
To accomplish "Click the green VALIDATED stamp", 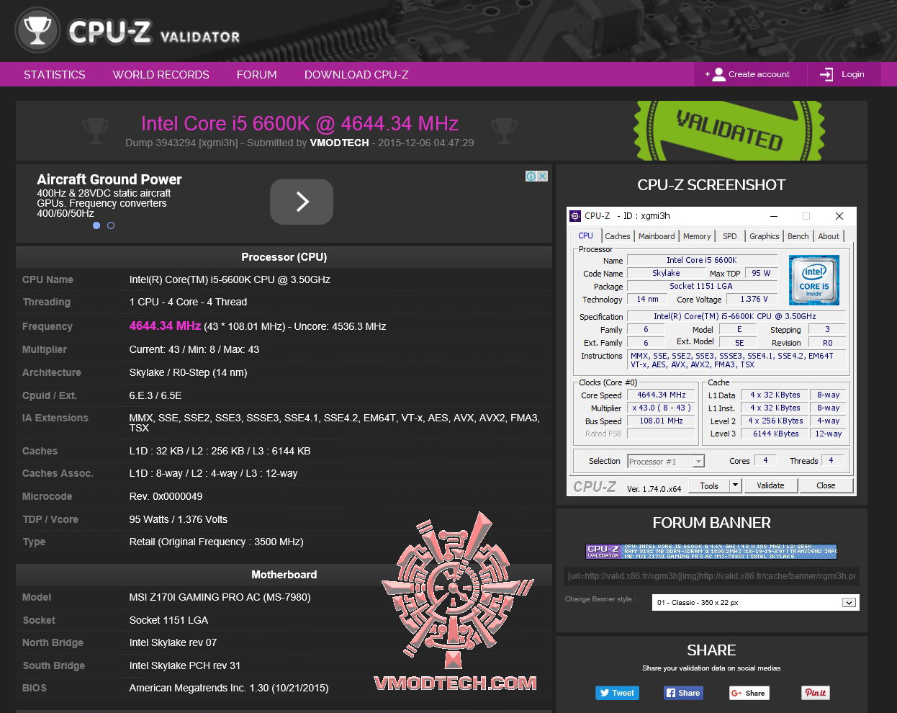I will (x=729, y=130).
